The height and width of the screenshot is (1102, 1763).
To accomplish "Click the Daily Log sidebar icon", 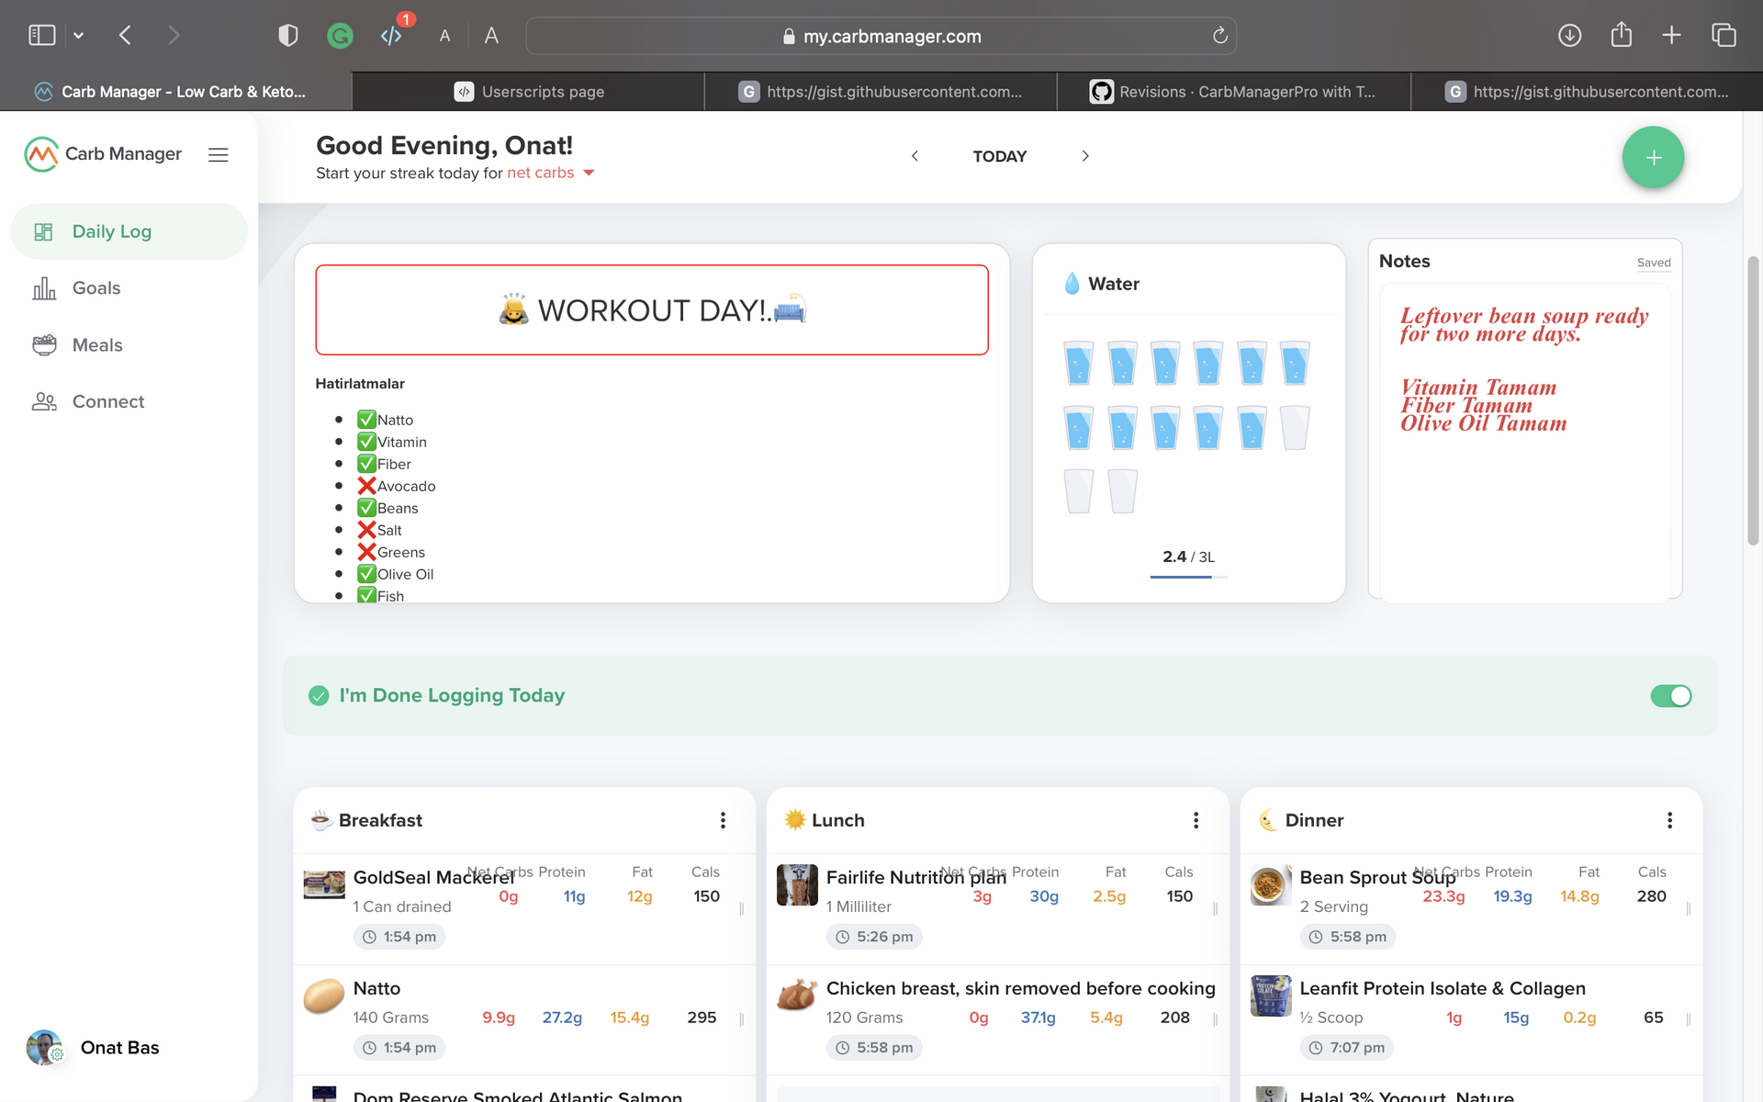I will pos(43,231).
